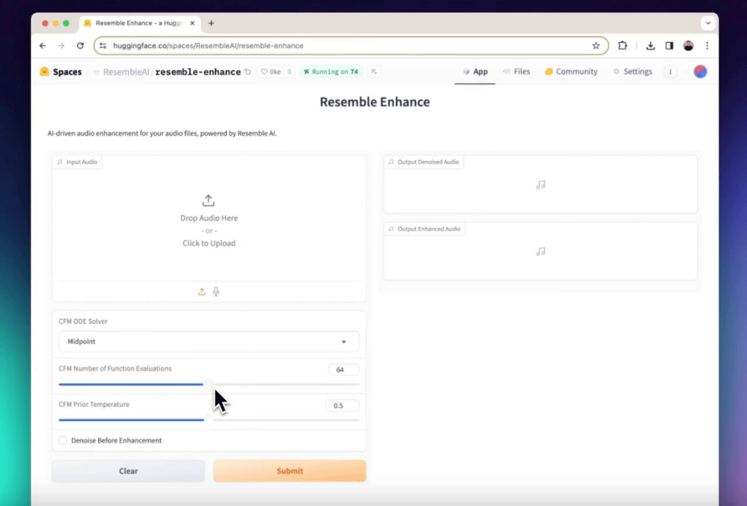Enable Denoise Before Enhancement checkbox

click(63, 440)
